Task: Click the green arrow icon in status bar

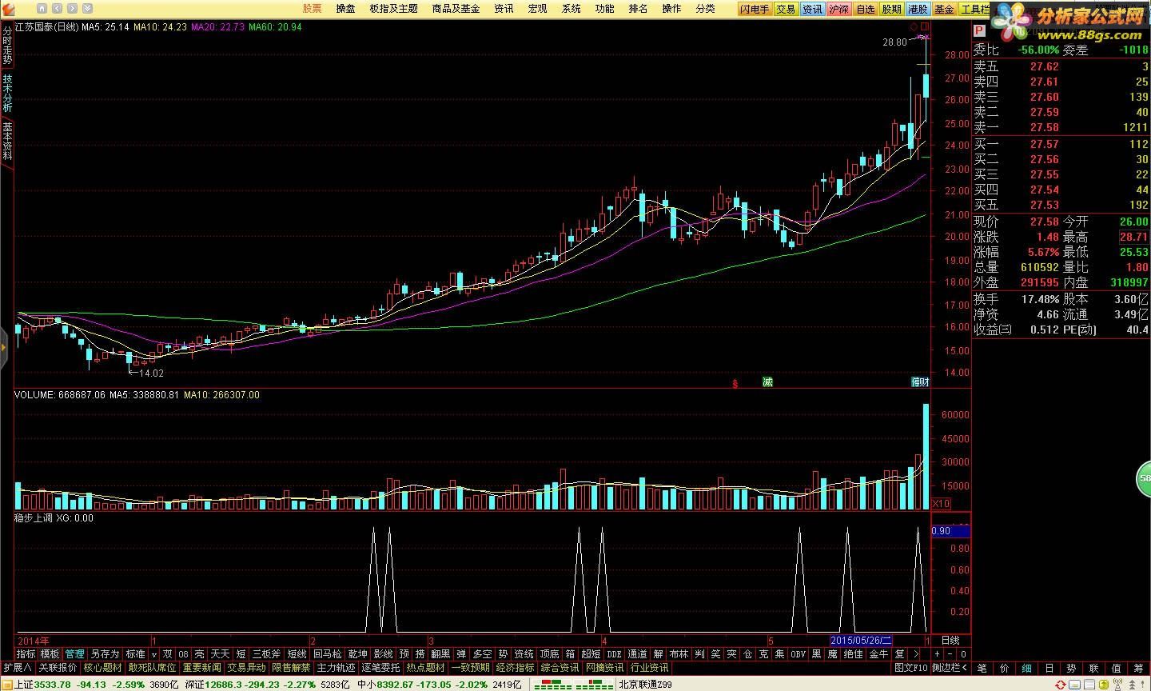Action: [x=1104, y=684]
